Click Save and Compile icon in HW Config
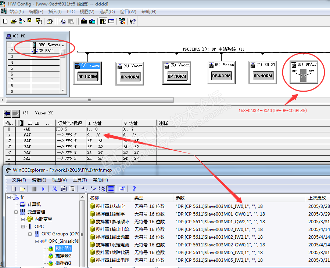Image resolution: width=330 pixels, height=268 pixels. pos(39,21)
